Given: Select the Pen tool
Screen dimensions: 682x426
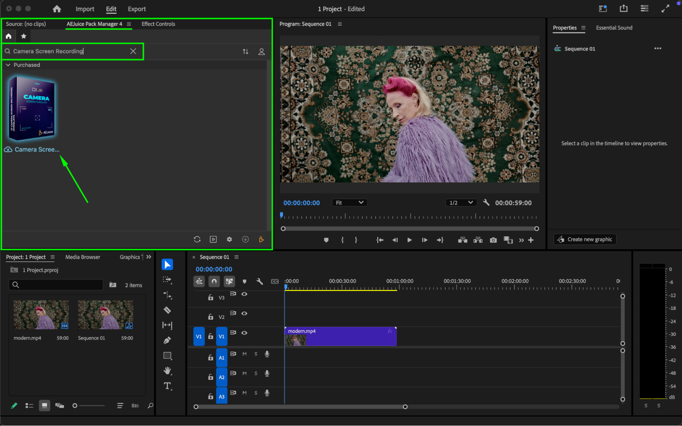Looking at the screenshot, I should (167, 340).
